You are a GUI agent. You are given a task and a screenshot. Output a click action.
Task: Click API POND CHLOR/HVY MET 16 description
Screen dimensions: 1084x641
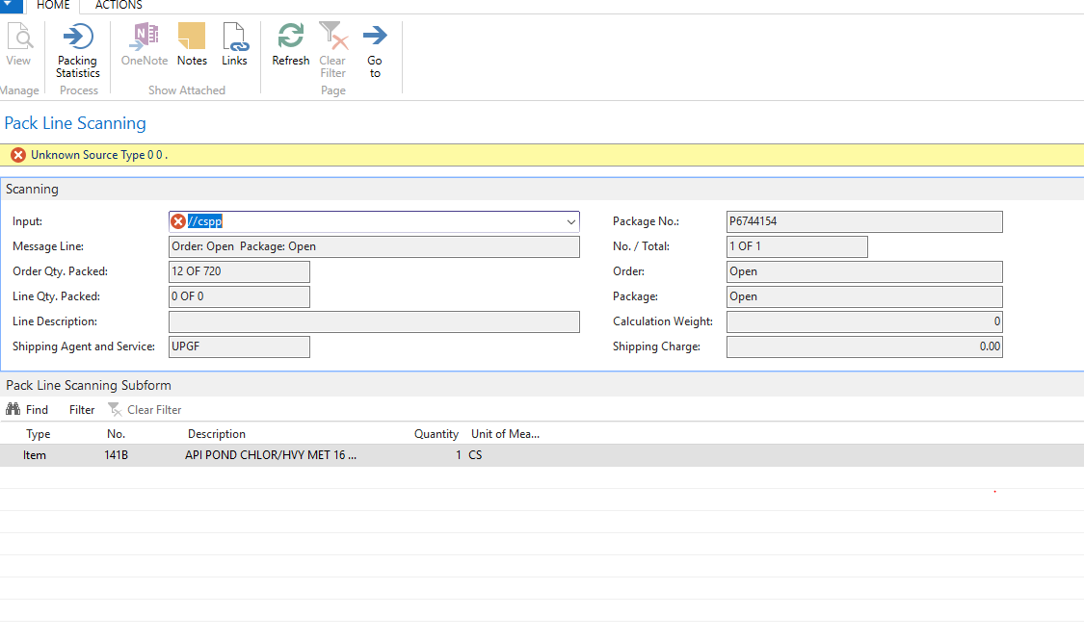271,455
